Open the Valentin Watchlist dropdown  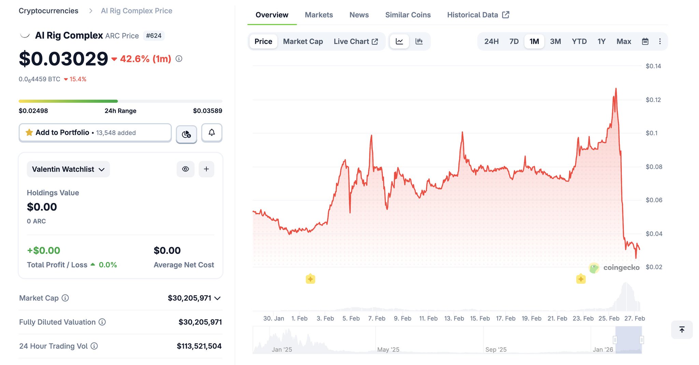click(68, 169)
